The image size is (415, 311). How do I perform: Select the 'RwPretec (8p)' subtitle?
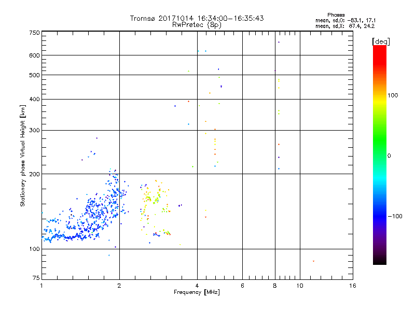click(x=197, y=25)
